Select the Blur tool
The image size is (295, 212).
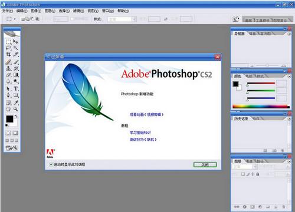8,81
